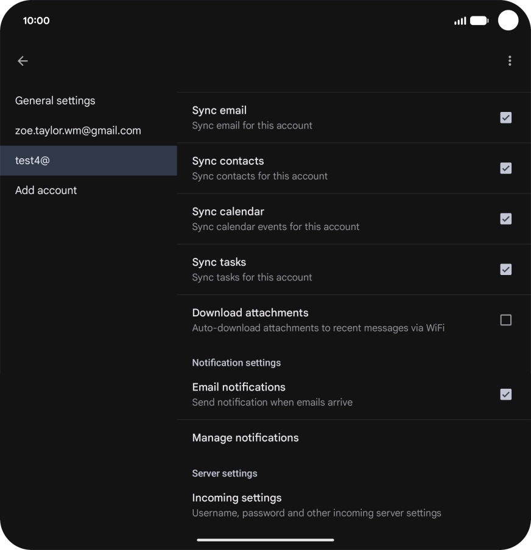Turn off Sync tasks checkbox

[505, 270]
